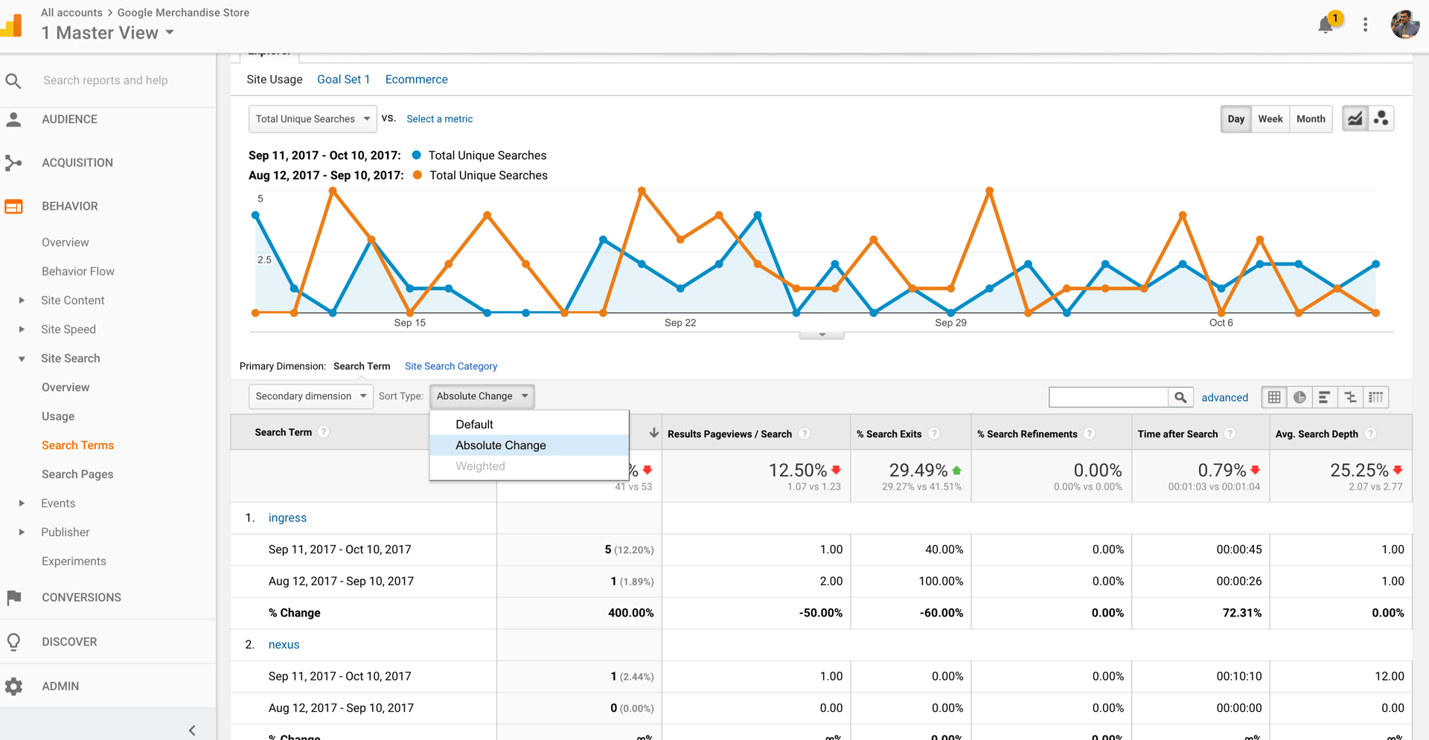Switch the graph to Motion Chart bubbles view
Screen dimensions: 1429x740
[1381, 118]
